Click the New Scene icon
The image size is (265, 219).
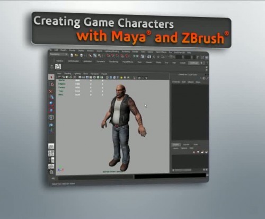pyautogui.click(x=72, y=55)
